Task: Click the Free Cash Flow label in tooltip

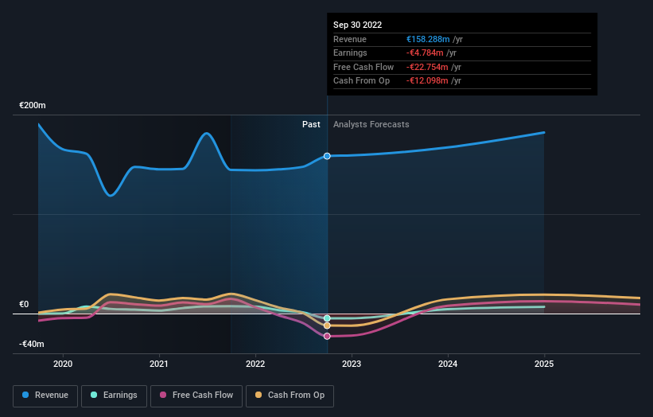Action: tap(363, 67)
